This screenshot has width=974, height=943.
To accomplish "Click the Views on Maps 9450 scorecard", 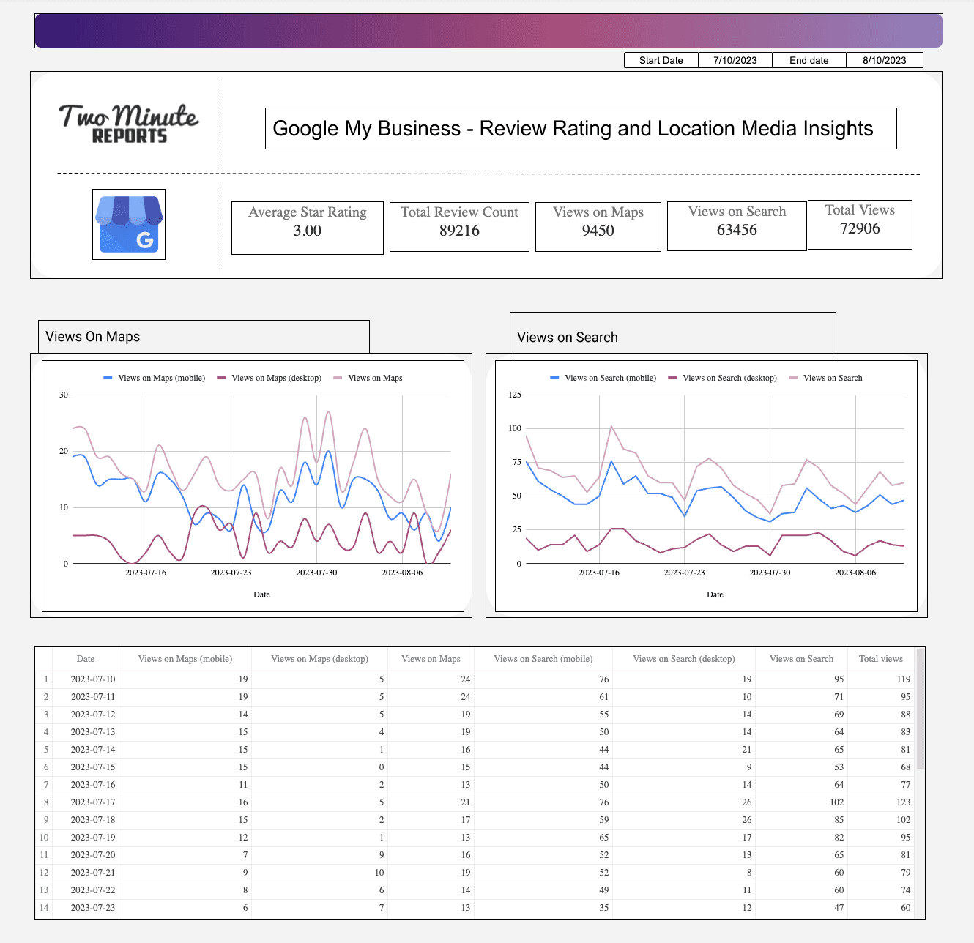I will pos(598,226).
